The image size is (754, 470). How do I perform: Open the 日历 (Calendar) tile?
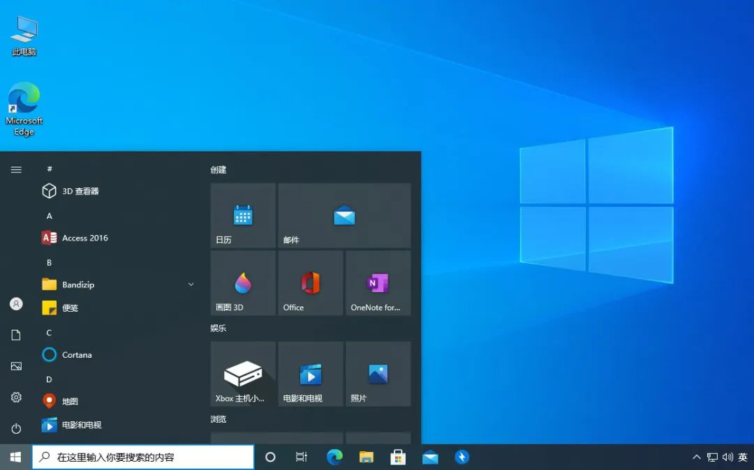click(242, 216)
